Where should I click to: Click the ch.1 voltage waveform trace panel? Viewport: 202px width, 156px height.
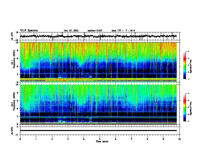pyautogui.click(x=99, y=36)
